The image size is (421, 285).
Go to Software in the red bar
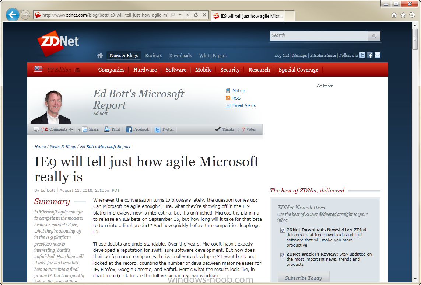coord(176,70)
